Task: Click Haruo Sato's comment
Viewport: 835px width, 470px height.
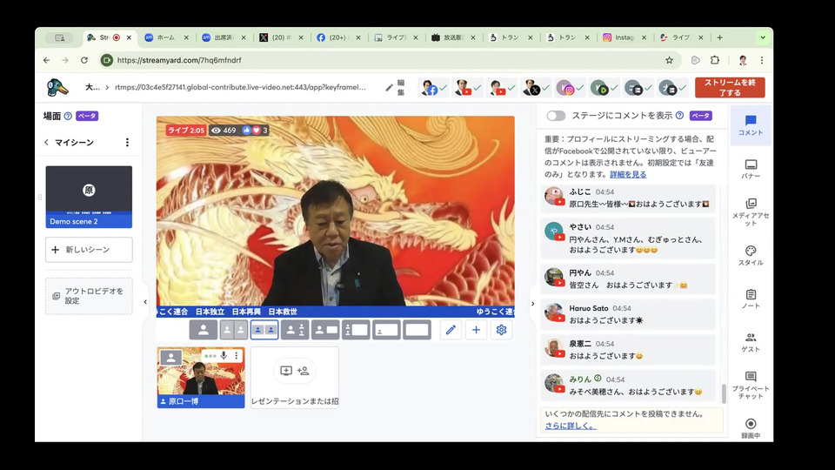Action: 628,314
